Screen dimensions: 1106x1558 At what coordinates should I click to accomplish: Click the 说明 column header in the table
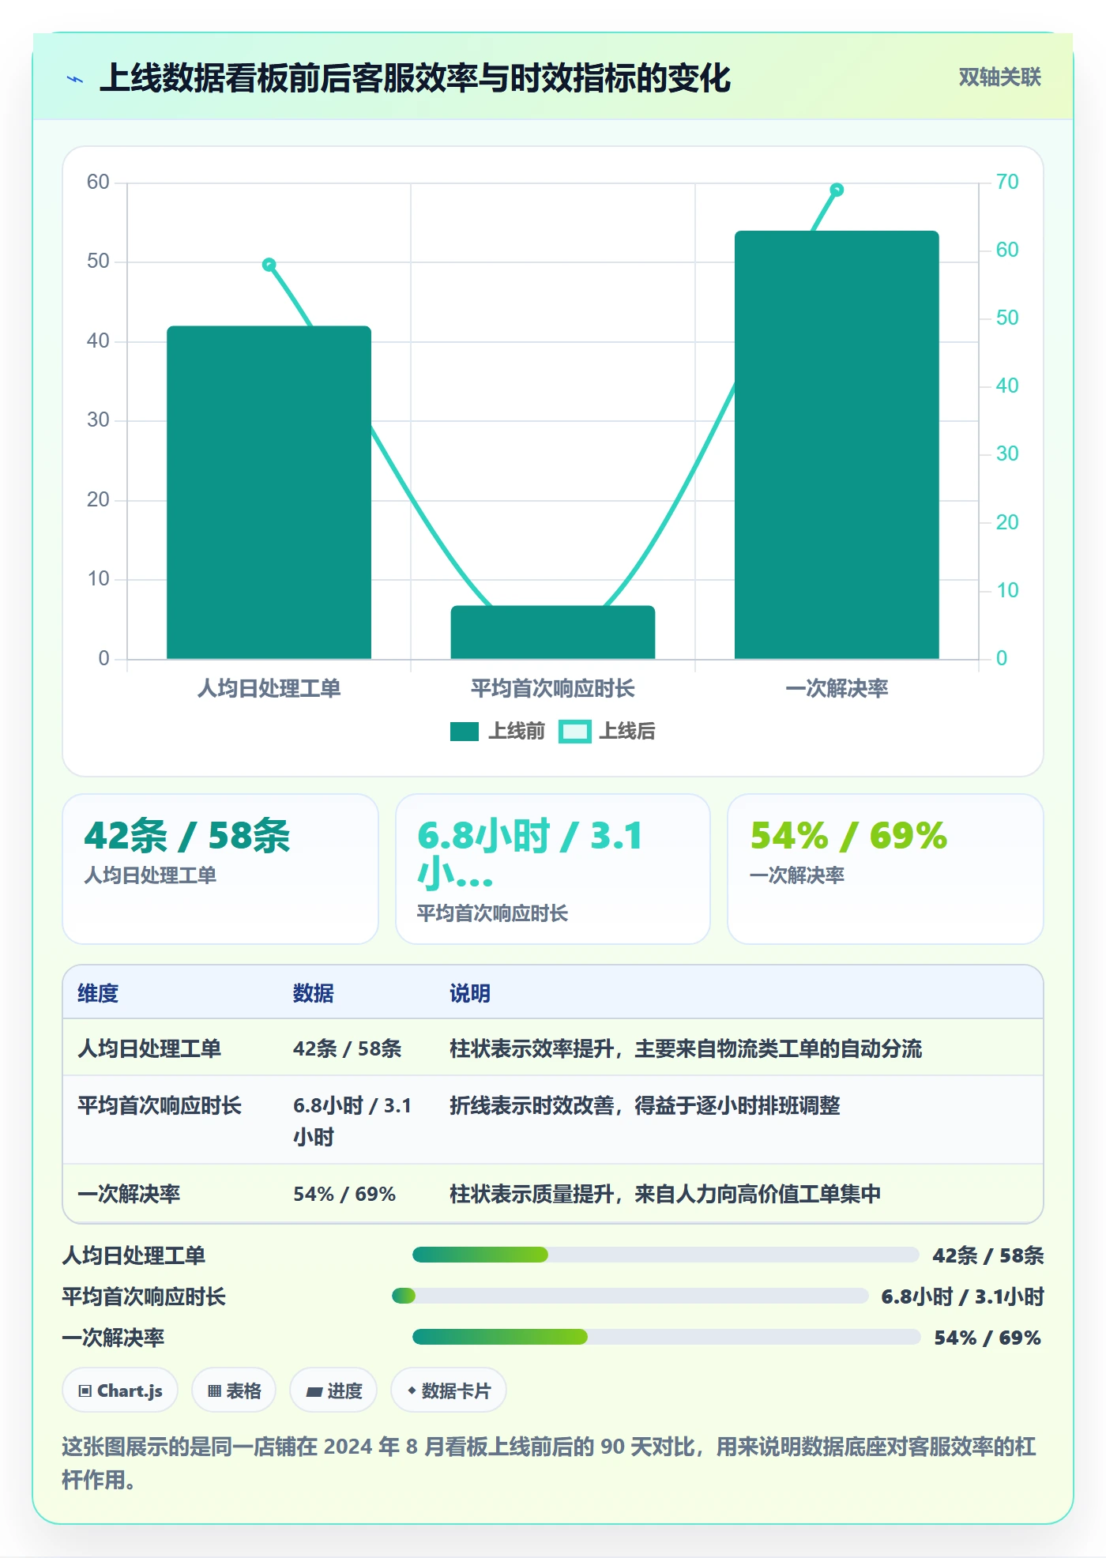pyautogui.click(x=470, y=993)
